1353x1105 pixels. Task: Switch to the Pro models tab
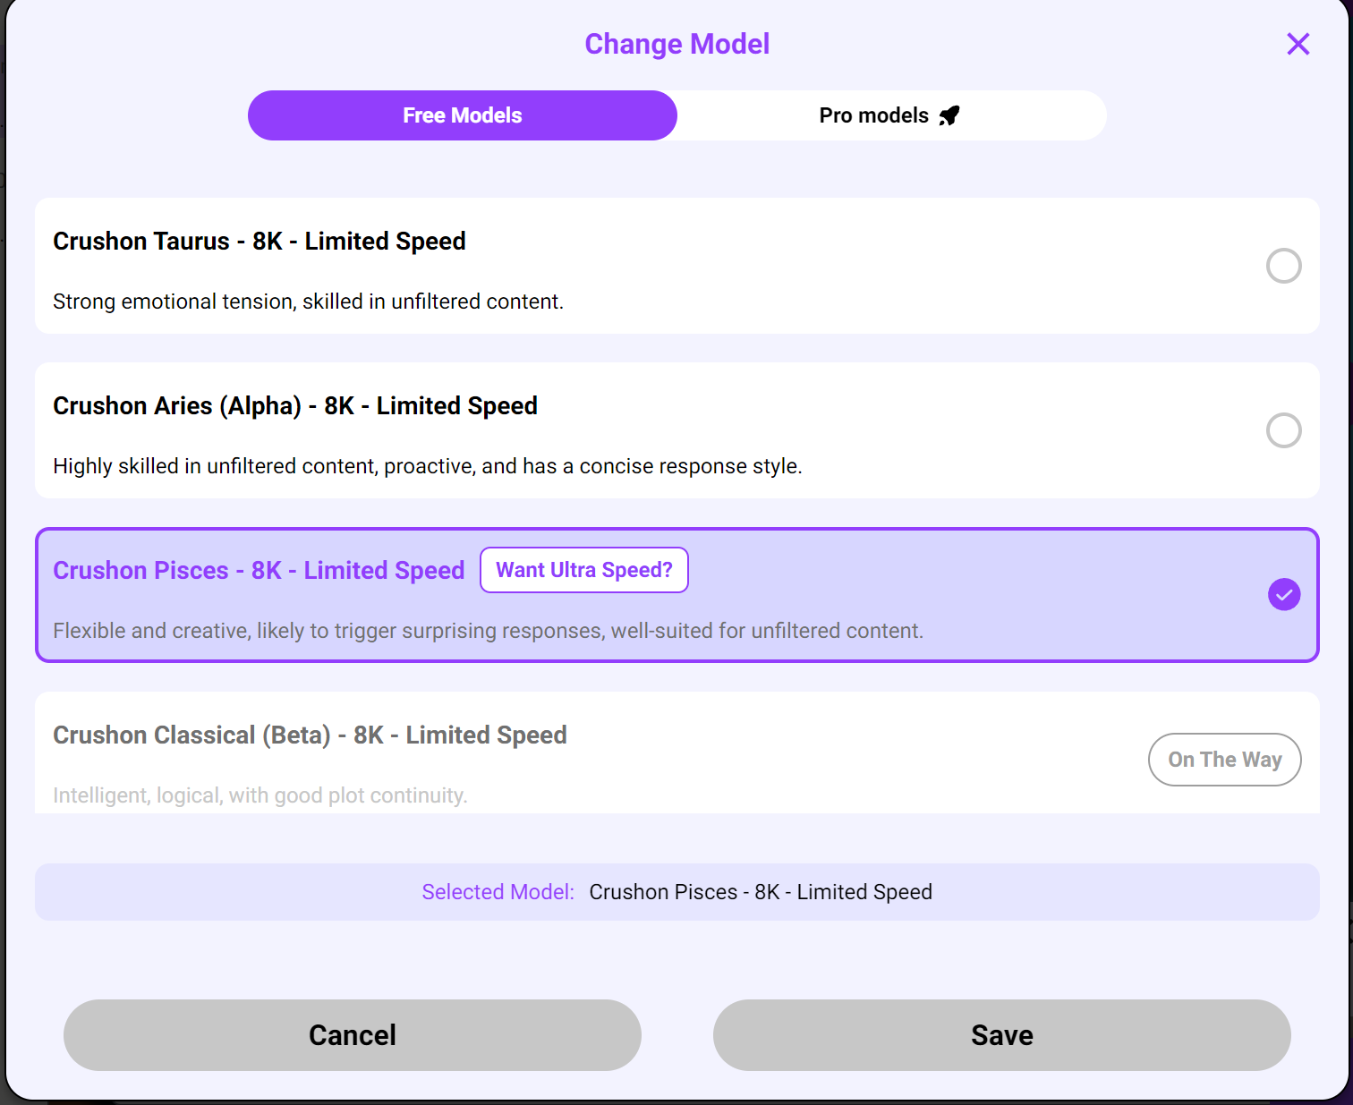pyautogui.click(x=891, y=115)
